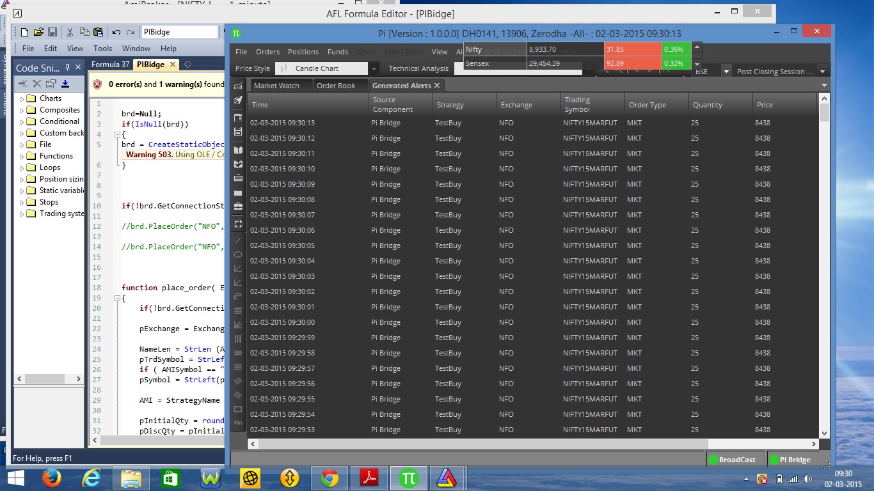Click the snippets panel horizontal scrollbar
The width and height of the screenshot is (874, 491).
click(x=49, y=378)
